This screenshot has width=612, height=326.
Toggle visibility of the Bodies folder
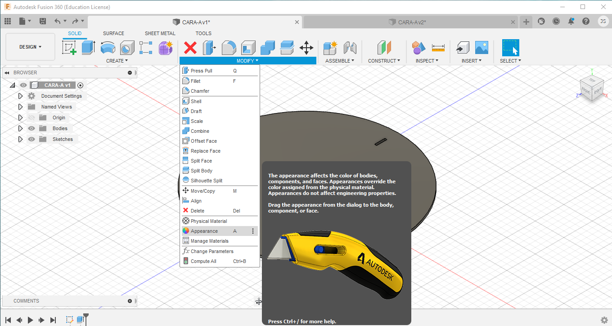[x=31, y=128]
